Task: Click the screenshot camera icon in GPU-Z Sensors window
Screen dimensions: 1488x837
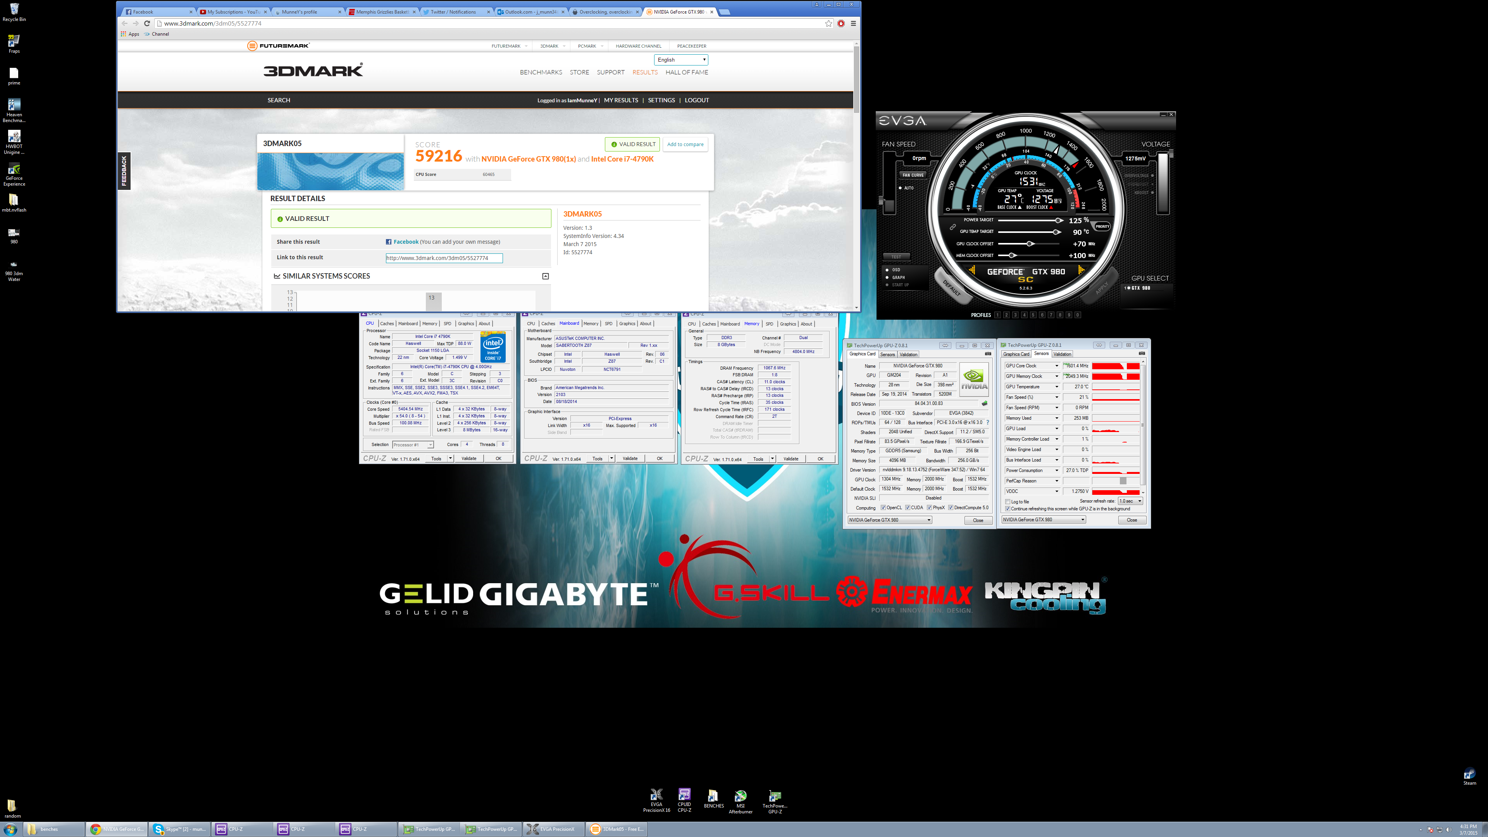Action: click(x=1142, y=353)
